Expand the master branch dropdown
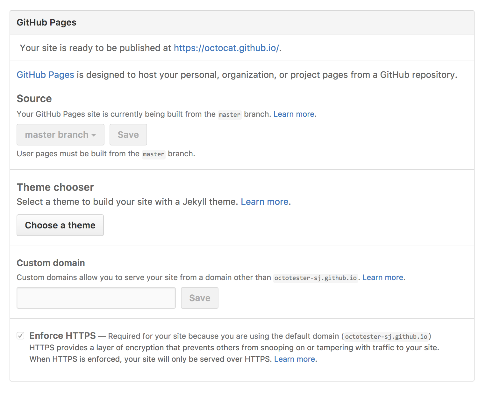The width and height of the screenshot is (486, 393). click(x=61, y=135)
